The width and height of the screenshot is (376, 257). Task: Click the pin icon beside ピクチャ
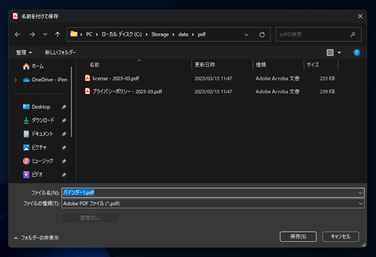(64, 148)
